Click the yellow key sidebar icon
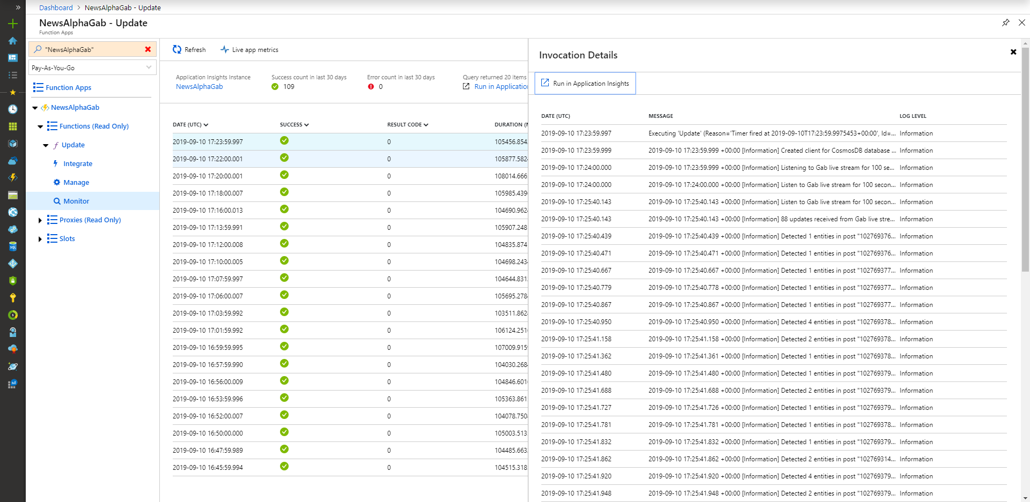Image resolution: width=1030 pixels, height=502 pixels. 13,298
